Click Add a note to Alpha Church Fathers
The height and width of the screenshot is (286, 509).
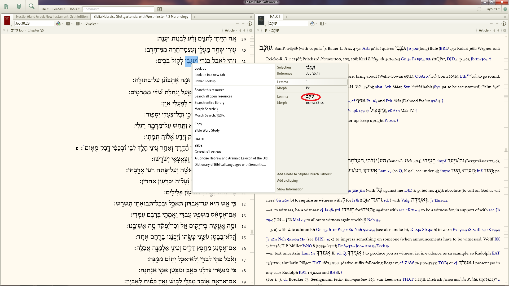304,174
